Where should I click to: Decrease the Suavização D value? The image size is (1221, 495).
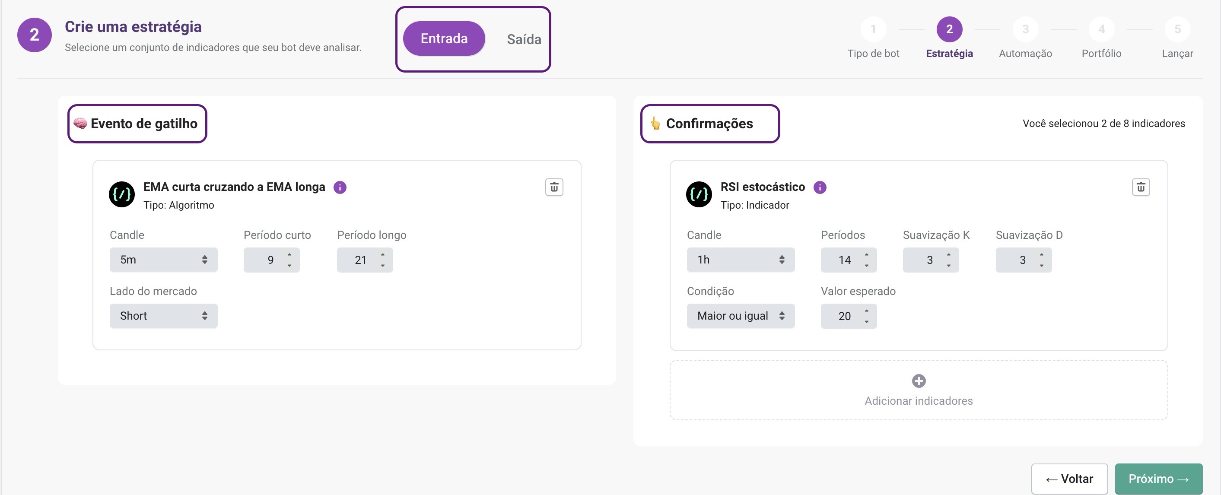[1041, 265]
